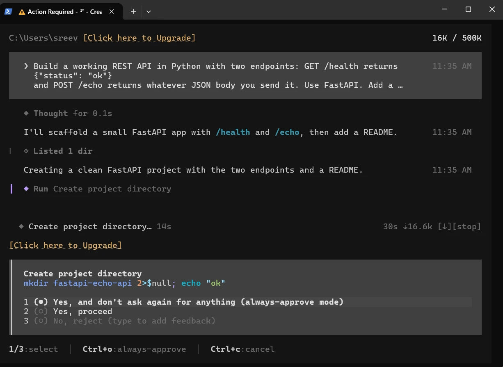Click the mkdir fastapi-echo-api command text
503x367 pixels.
(x=78, y=283)
